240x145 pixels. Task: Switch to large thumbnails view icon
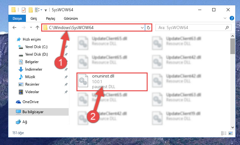pos(231,133)
